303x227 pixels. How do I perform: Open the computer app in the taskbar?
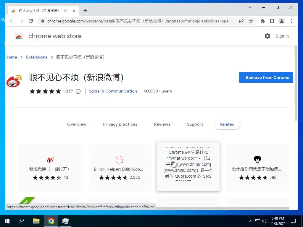click(x=65, y=221)
